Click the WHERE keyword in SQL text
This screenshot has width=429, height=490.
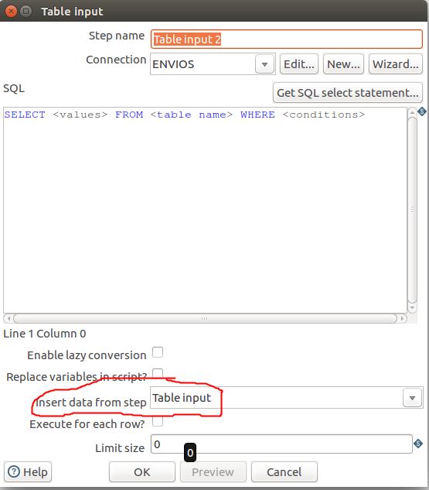coord(257,115)
